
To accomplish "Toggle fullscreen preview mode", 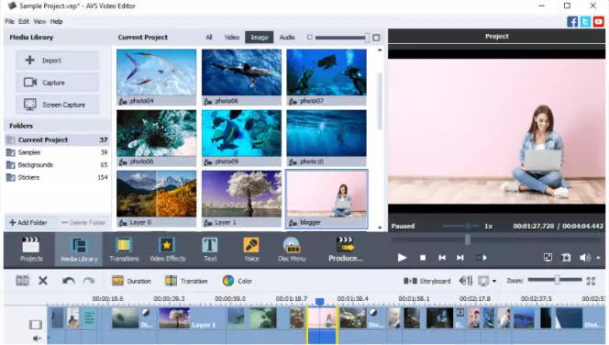I will click(x=548, y=258).
